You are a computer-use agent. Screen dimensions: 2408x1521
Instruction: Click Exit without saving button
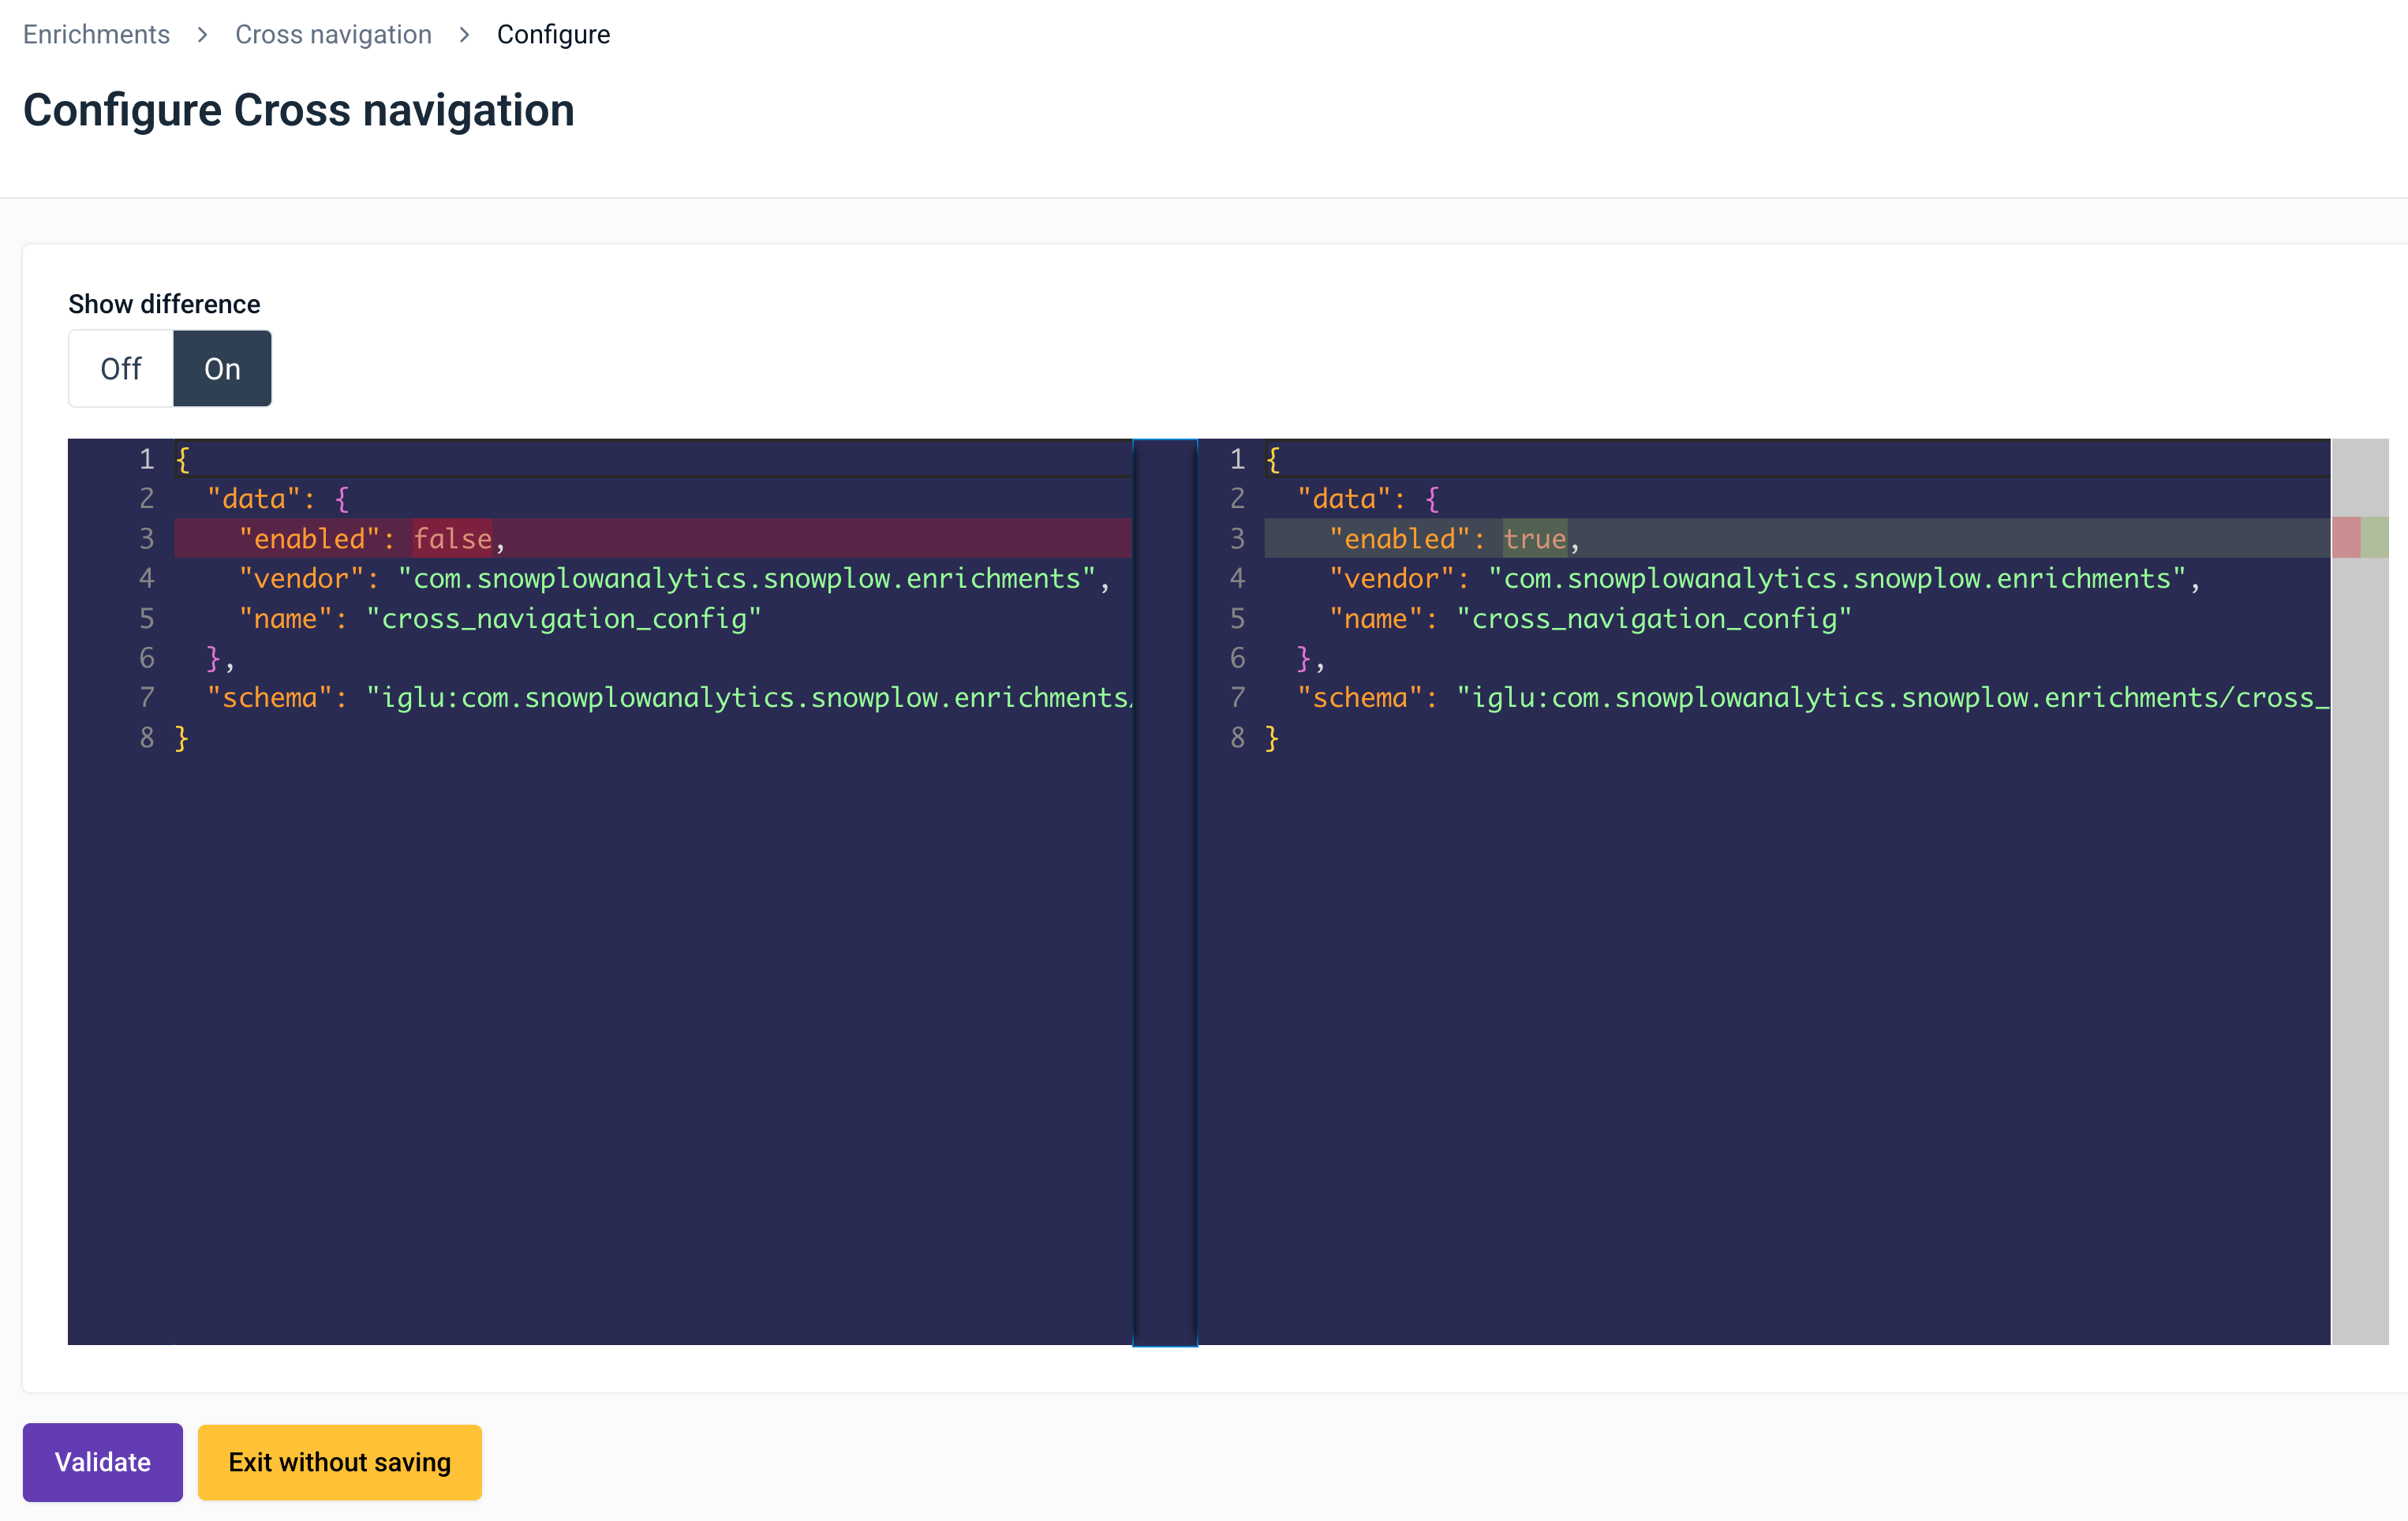pyautogui.click(x=339, y=1461)
